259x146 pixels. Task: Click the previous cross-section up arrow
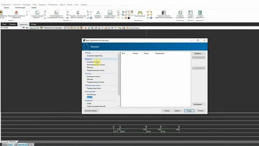click(x=27, y=28)
